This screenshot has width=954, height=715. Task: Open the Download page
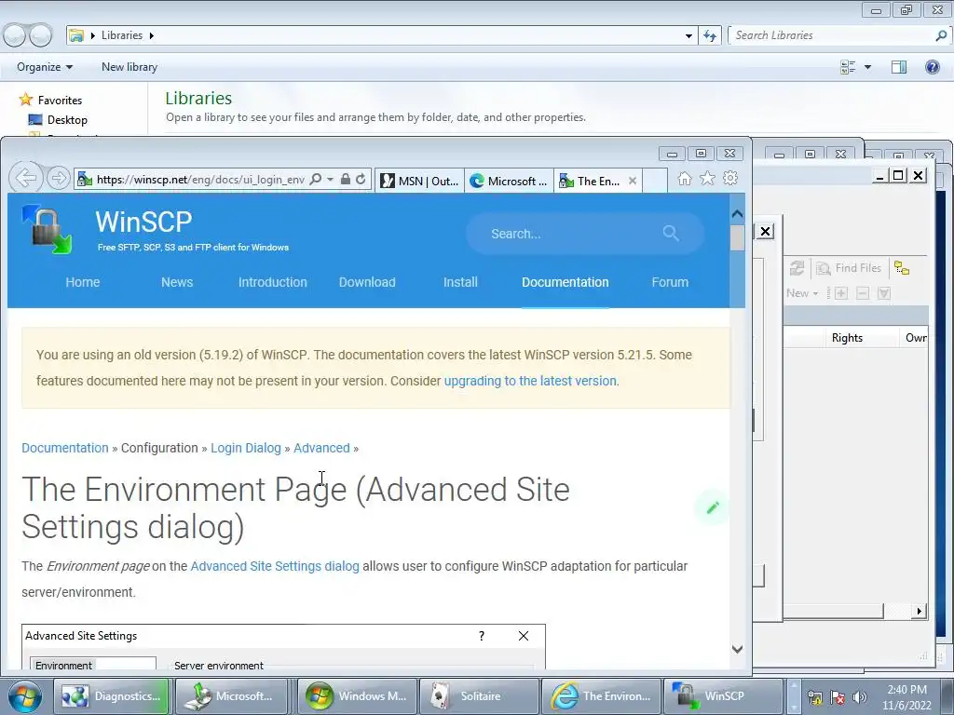(367, 282)
